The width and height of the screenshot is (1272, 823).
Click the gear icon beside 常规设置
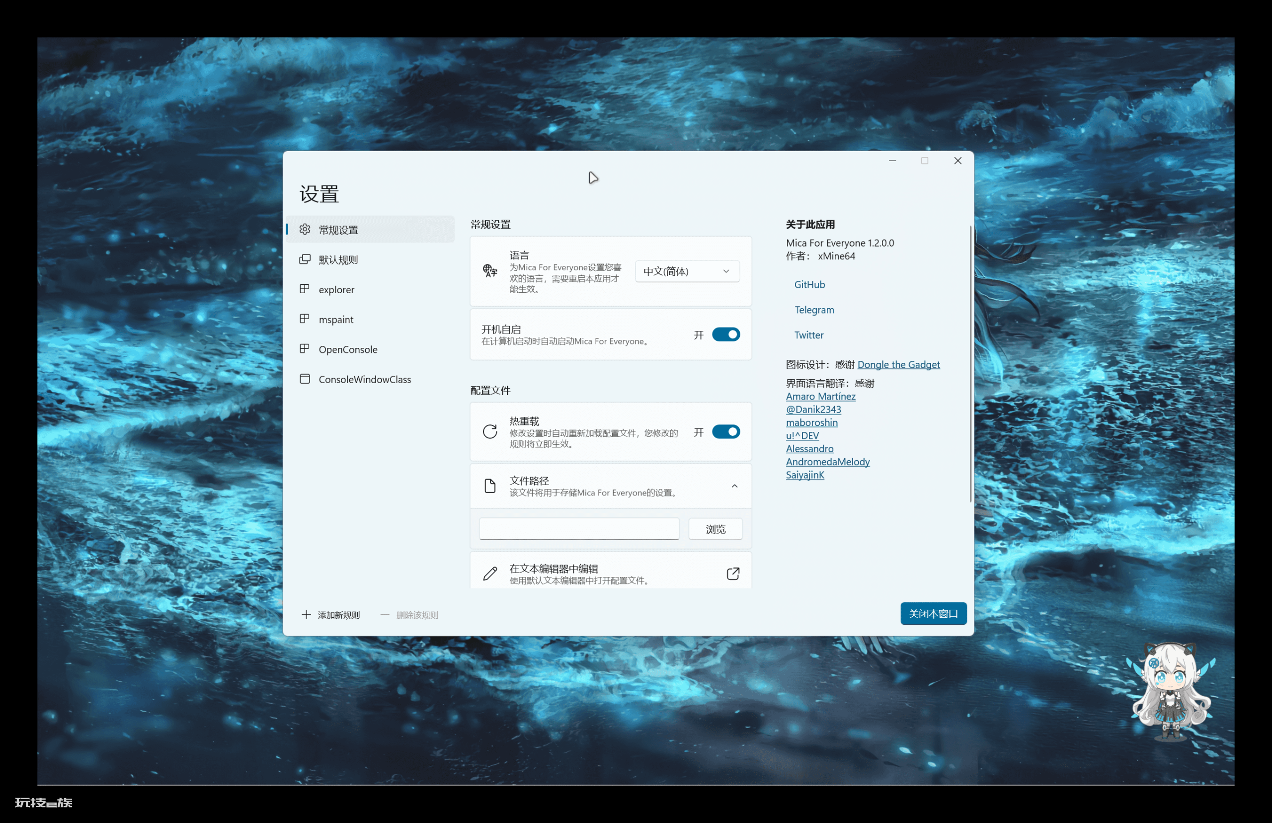(x=305, y=229)
